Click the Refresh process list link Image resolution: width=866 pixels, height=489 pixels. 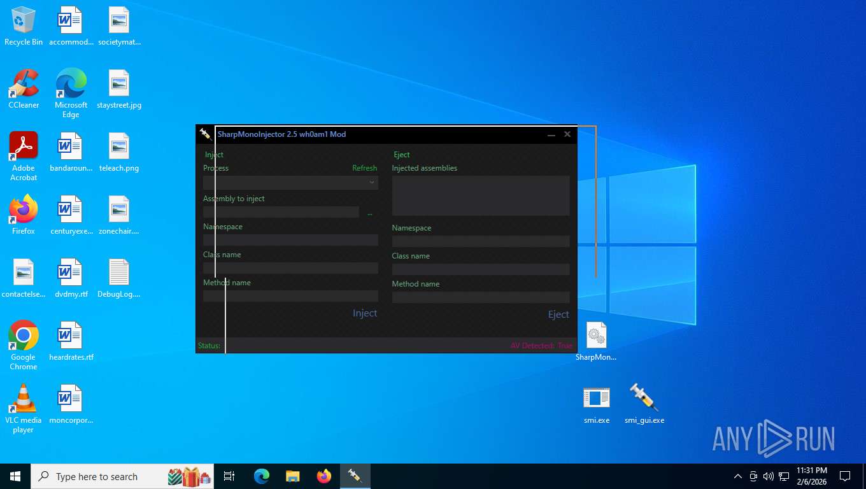coord(365,168)
